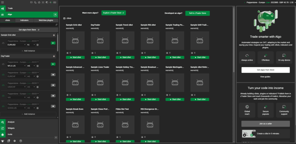The height and width of the screenshot is (144, 296).
Task: Open account dropdown above EURUSD
Action: coord(23,41)
